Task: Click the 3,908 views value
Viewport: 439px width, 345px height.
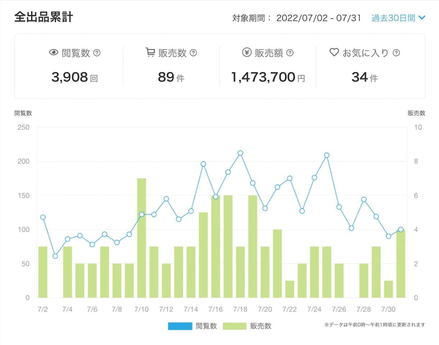Action: coord(69,77)
